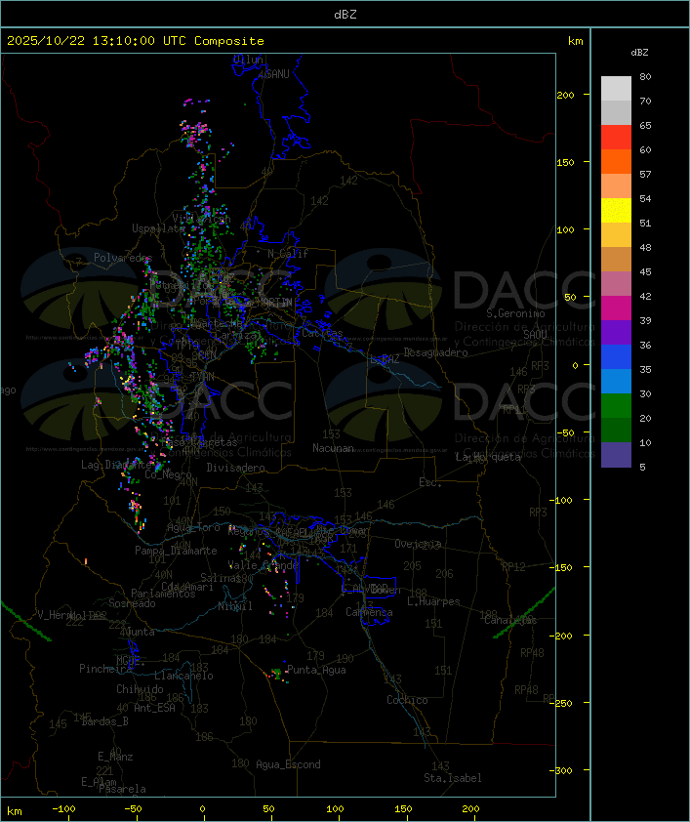Viewport: 690px width, 822px height.
Task: Choose the slate purple 5-10 dBZ swatch
Action: [x=616, y=455]
